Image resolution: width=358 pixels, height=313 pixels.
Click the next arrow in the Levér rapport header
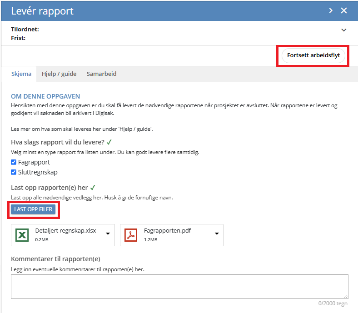pos(331,10)
